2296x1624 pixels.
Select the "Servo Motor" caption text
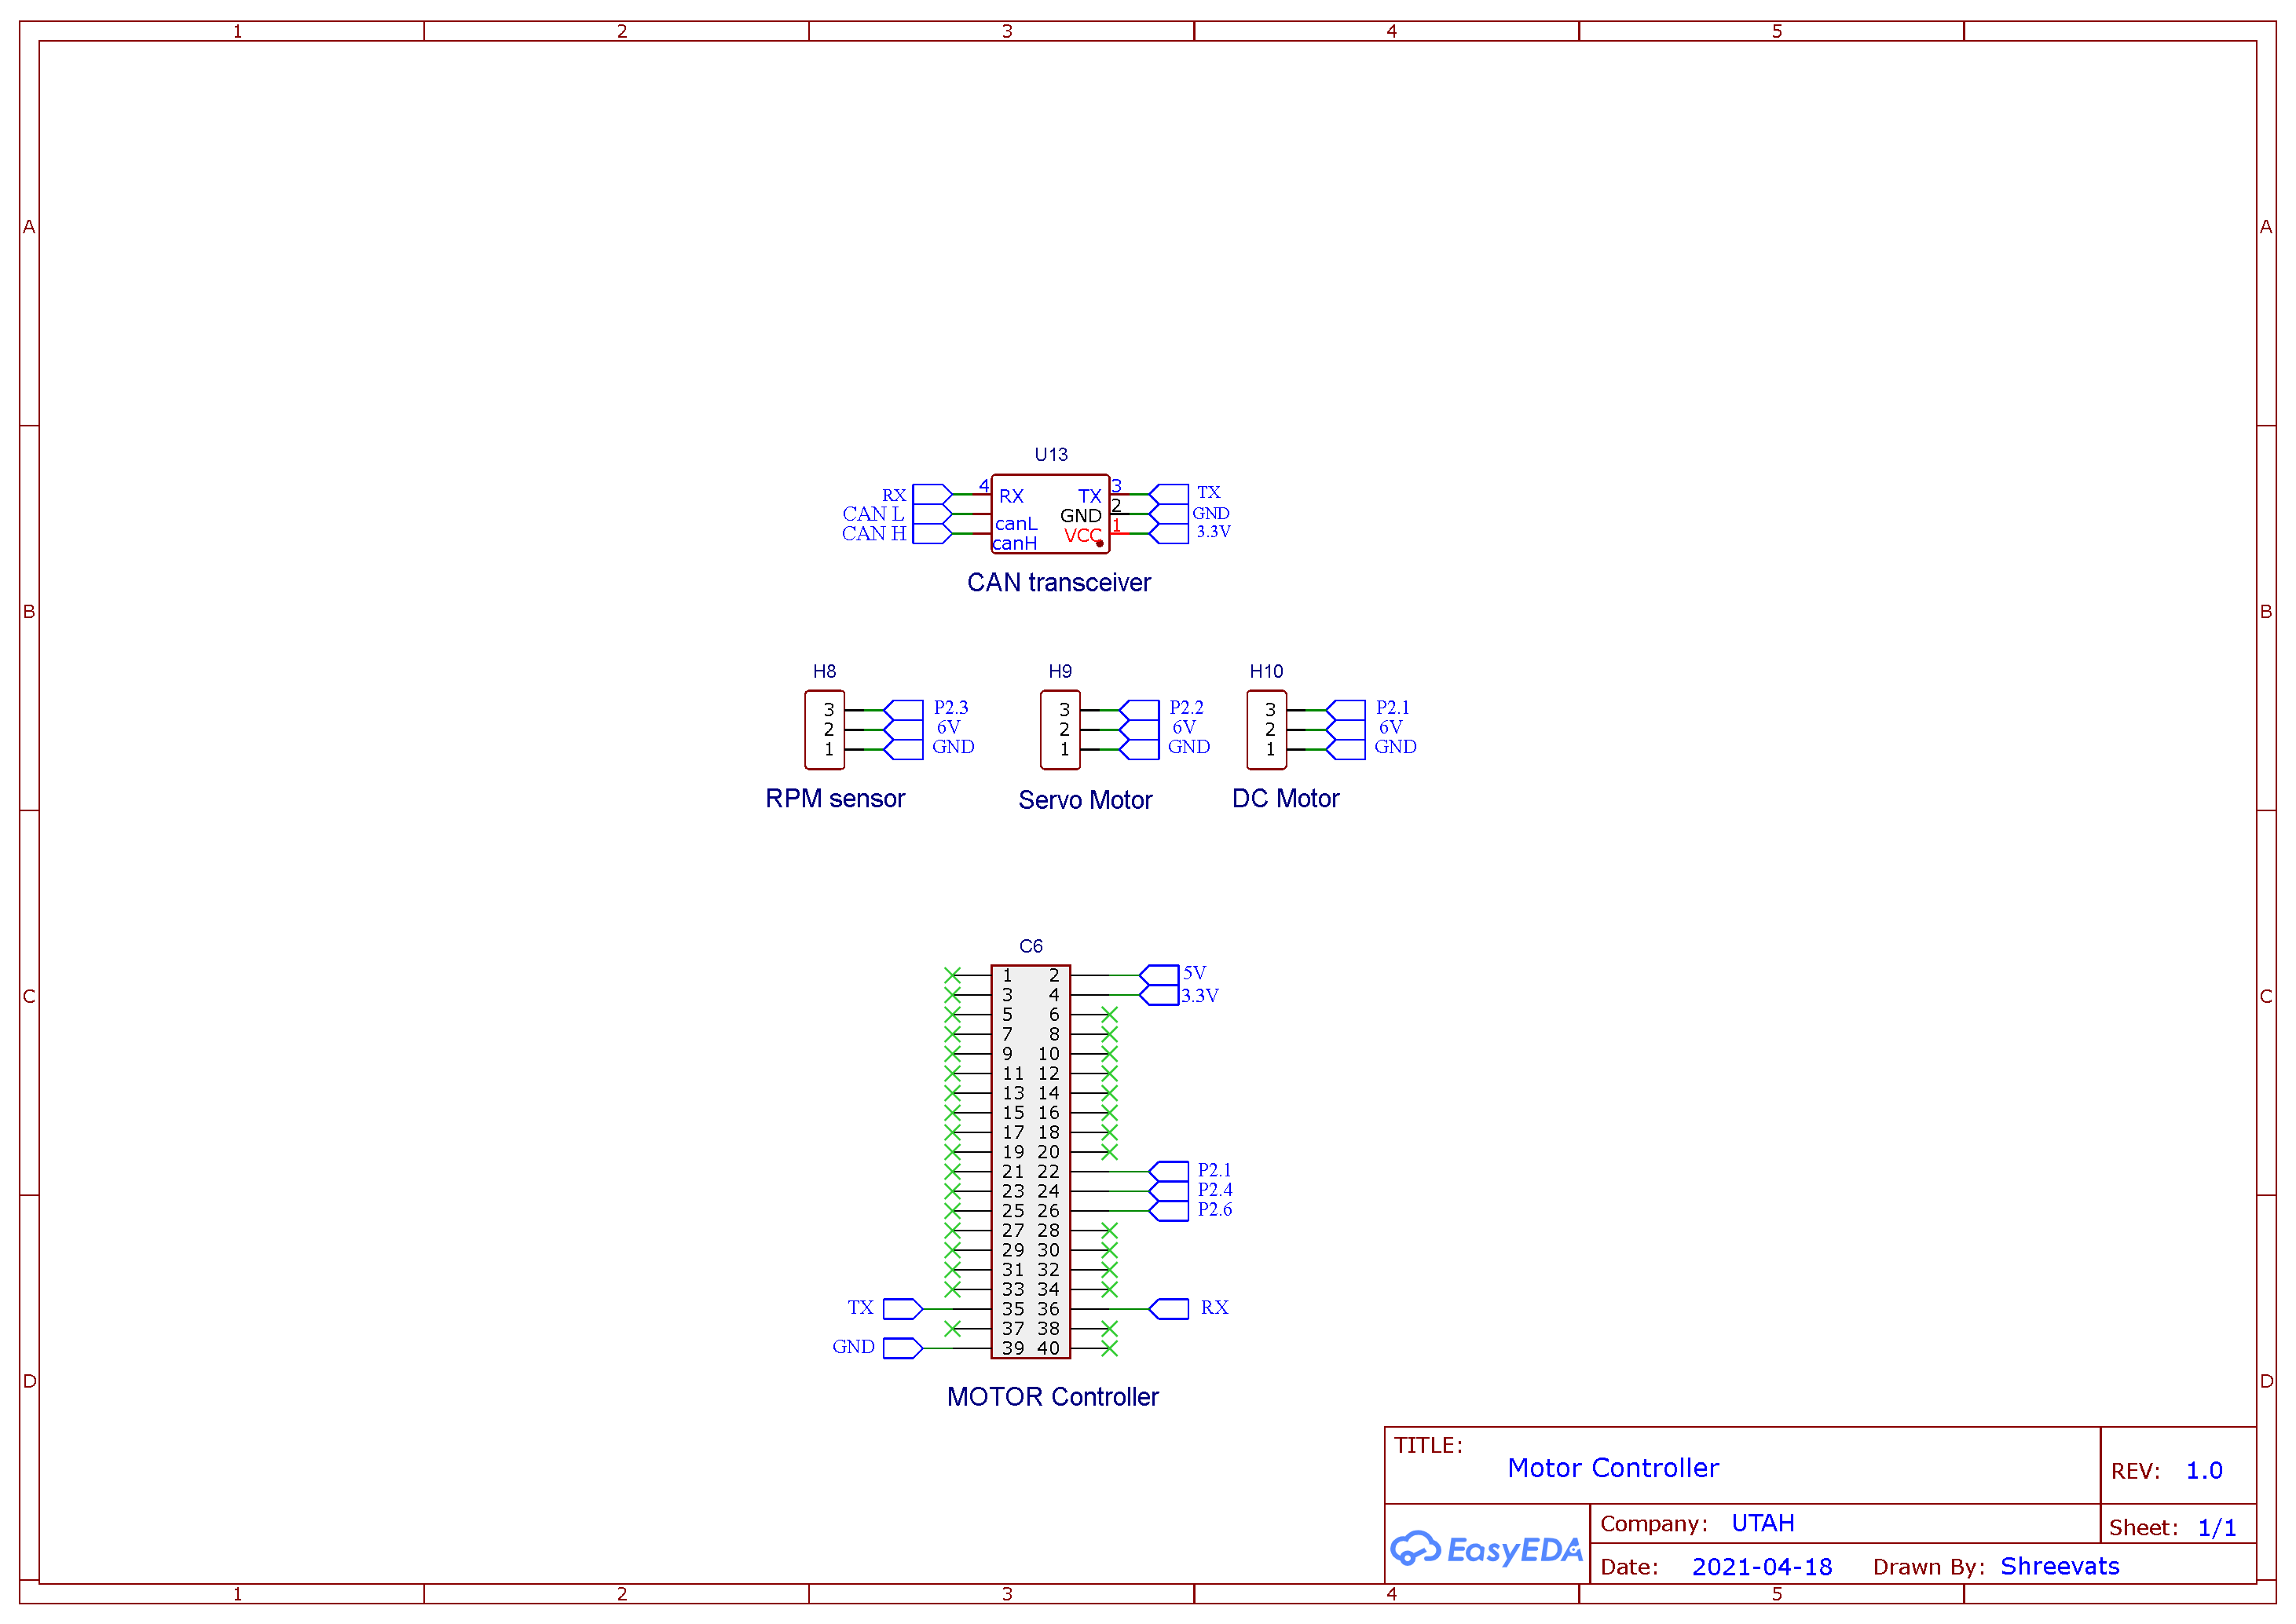coord(1085,800)
